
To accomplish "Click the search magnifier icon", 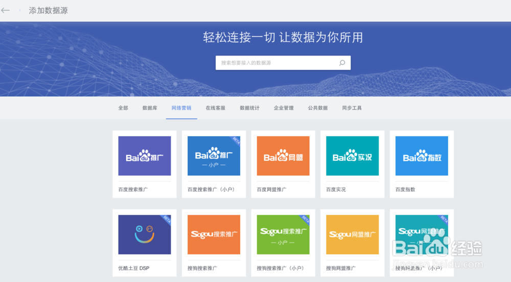I will [342, 63].
